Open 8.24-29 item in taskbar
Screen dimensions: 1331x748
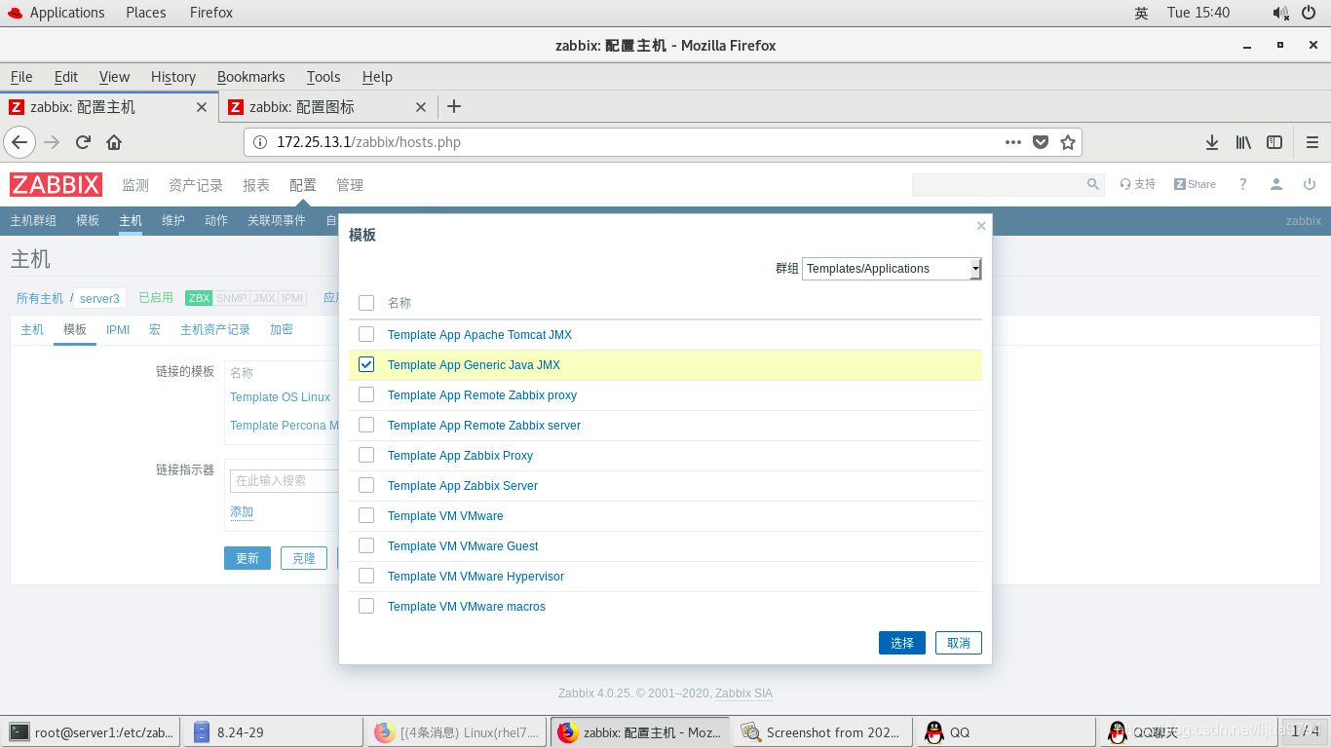[x=275, y=732]
